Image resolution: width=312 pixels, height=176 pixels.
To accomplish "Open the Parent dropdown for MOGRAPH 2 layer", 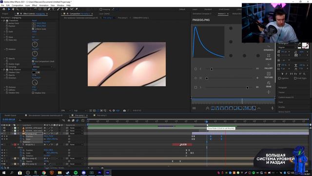I will 77,145.
